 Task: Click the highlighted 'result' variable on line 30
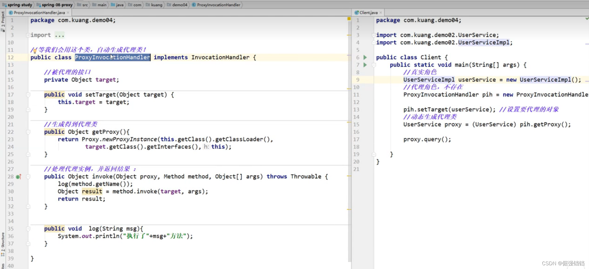92,191
